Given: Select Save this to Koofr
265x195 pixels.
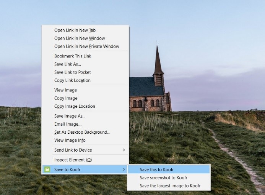Looking at the screenshot, I should 157,169.
